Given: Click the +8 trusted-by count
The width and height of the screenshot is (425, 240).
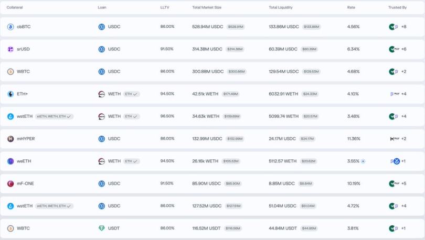Looking at the screenshot, I should tap(403, 27).
